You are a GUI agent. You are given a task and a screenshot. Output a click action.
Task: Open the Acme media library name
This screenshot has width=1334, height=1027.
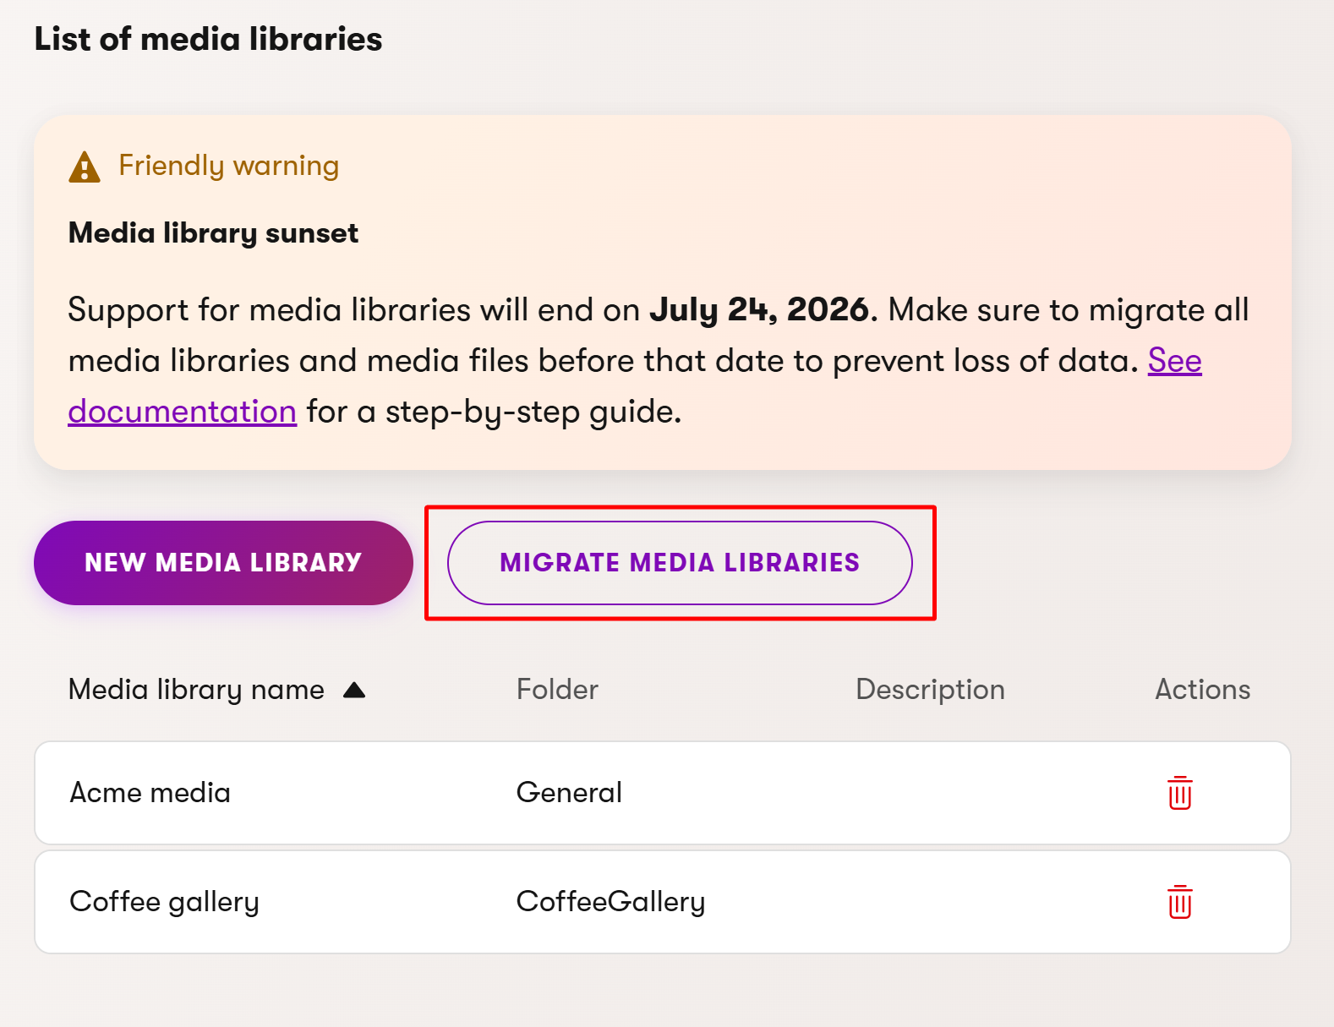[x=150, y=793]
